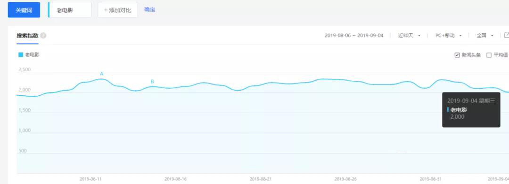Screen dimensions: 509x184
Task: Click the 2019-08-21 axis date label
Action: [x=260, y=179]
